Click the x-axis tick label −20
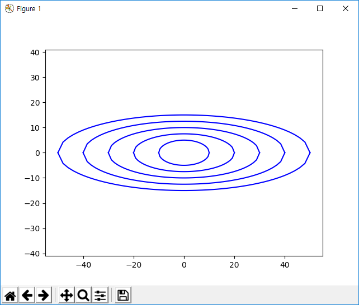The height and width of the screenshot is (305, 359). click(134, 265)
